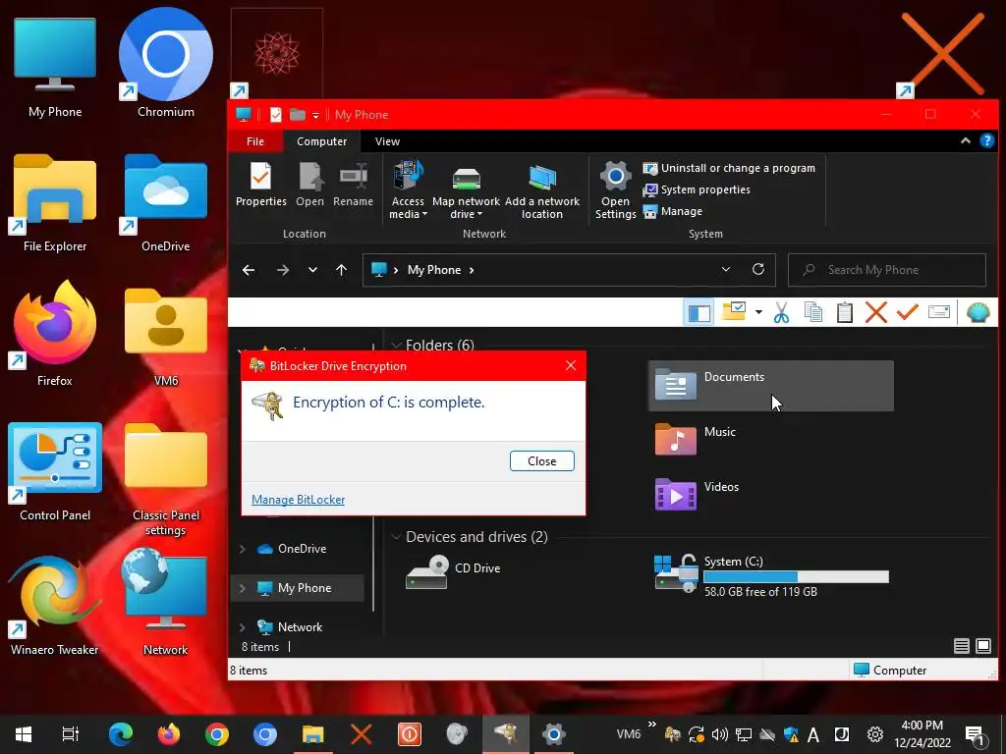The width and height of the screenshot is (1006, 754).
Task: Dismiss BitLocker dialog using title bar X
Action: click(571, 365)
